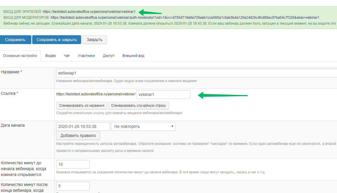Click the Название field containing вебинар1
Screen dimensions: 337x193
pos(196,73)
